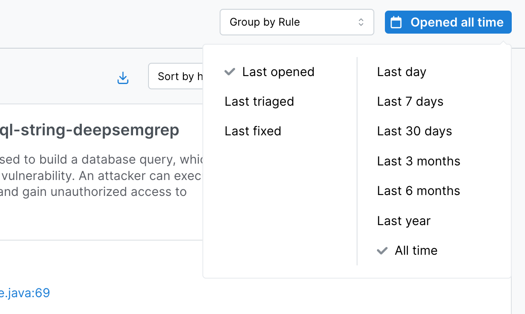
Task: Switch to the Last fixed filter
Action: click(x=253, y=131)
